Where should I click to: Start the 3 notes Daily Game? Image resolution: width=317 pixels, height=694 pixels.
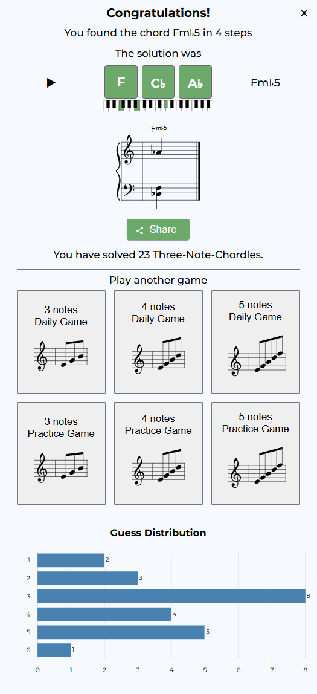tap(62, 342)
